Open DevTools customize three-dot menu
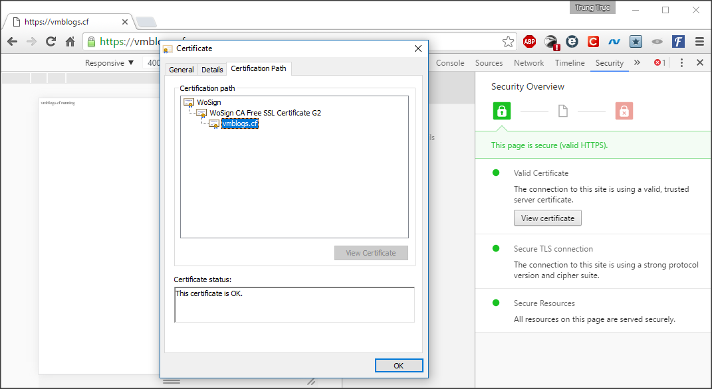The image size is (712, 389). click(x=681, y=63)
